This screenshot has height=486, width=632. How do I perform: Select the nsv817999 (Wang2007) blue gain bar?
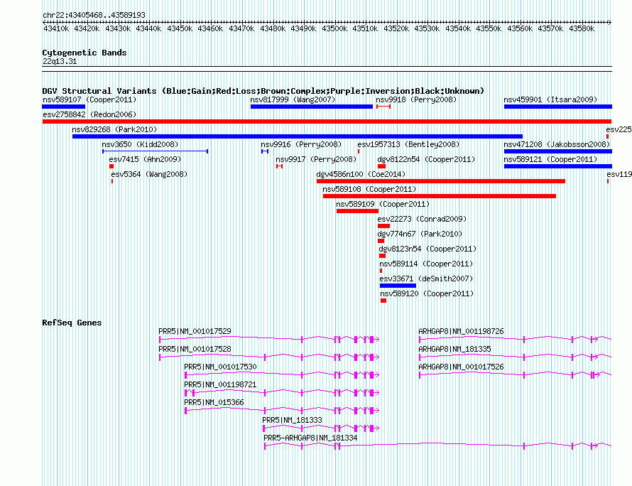click(312, 107)
